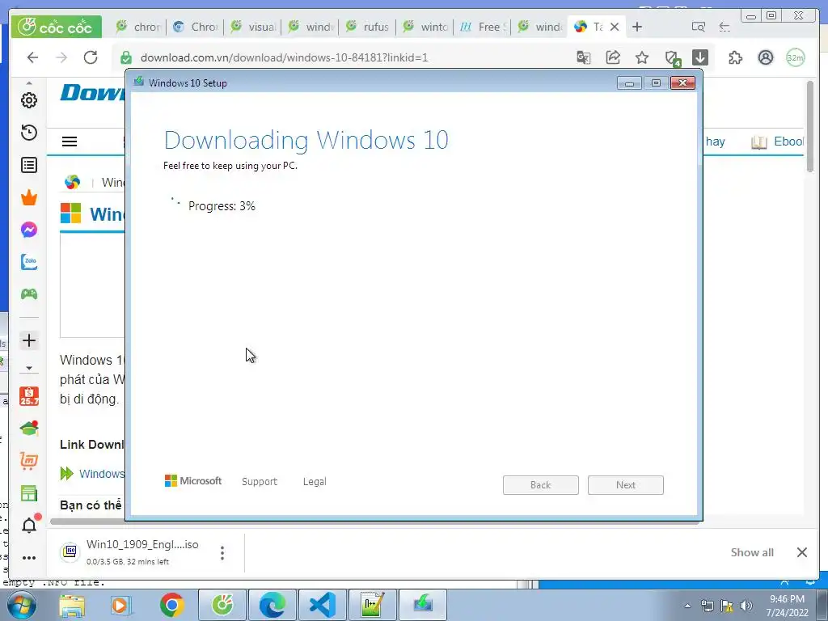Open graduation cap sidebar icon

pyautogui.click(x=29, y=429)
